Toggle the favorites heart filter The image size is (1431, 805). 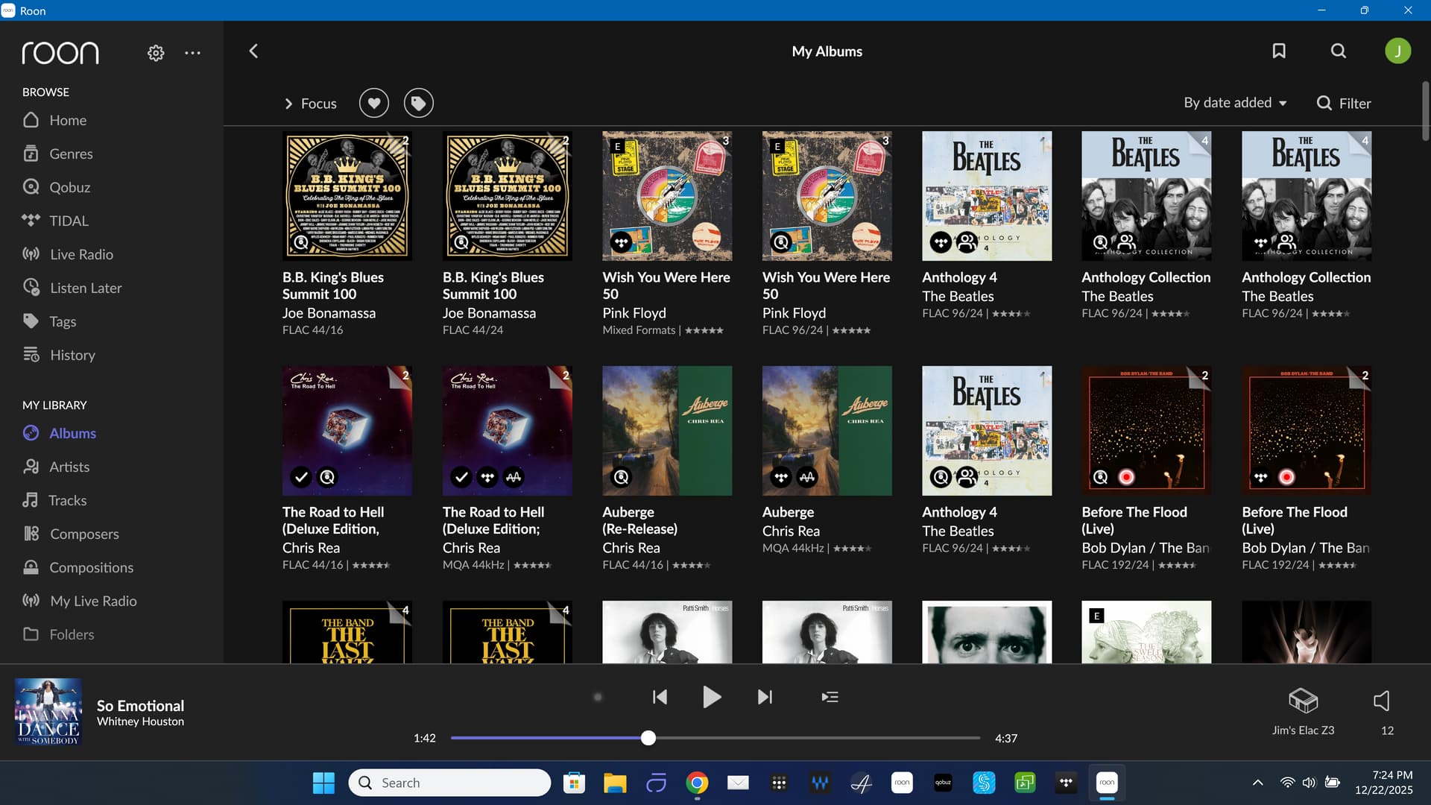pyautogui.click(x=374, y=103)
